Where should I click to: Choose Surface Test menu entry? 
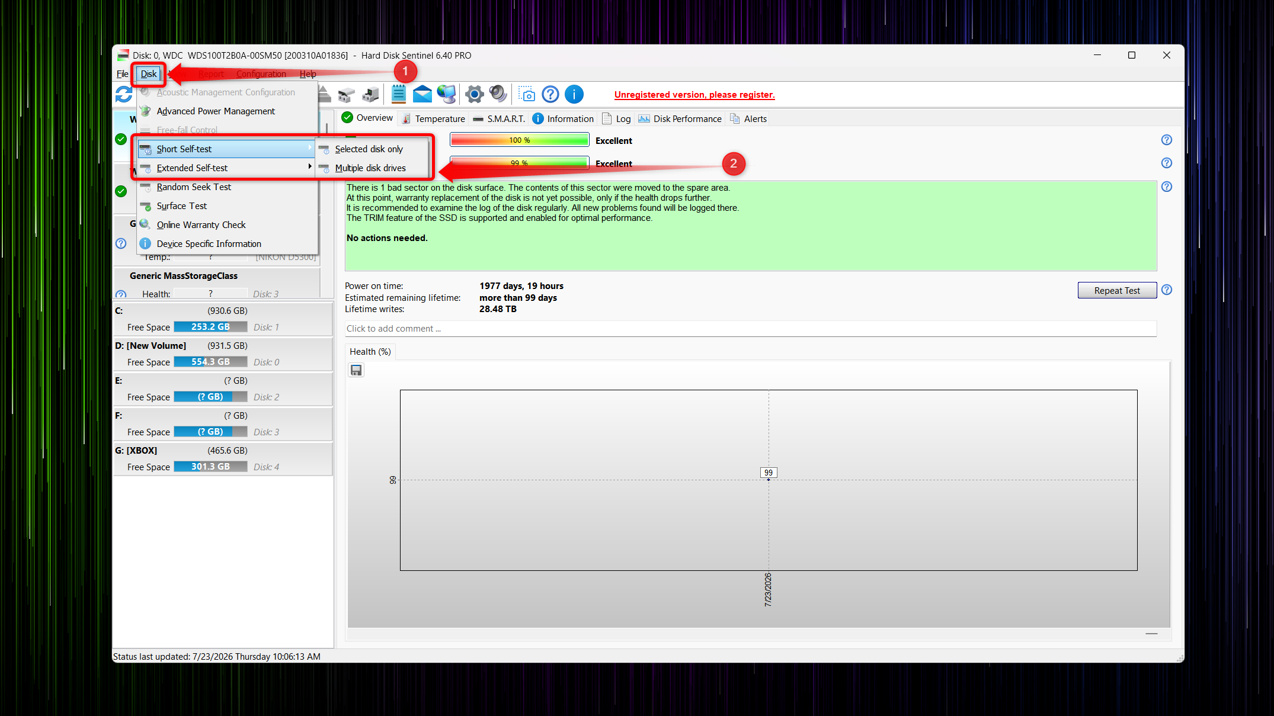pos(228,206)
